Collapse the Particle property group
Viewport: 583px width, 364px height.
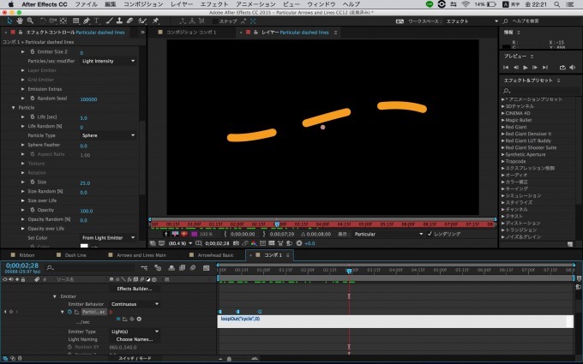[x=14, y=108]
